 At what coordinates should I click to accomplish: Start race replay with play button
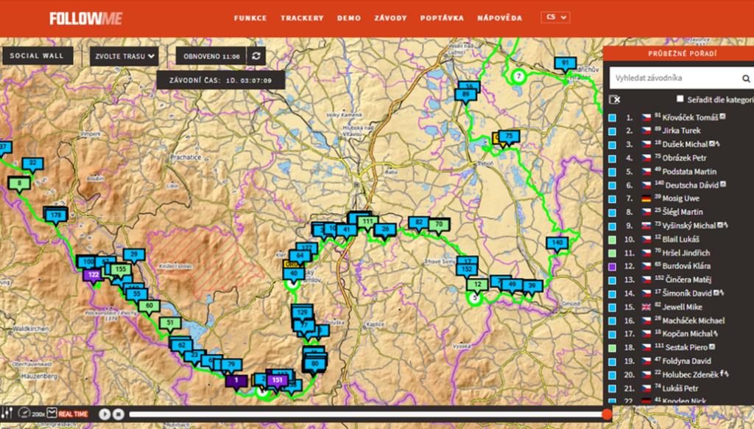[x=105, y=414]
